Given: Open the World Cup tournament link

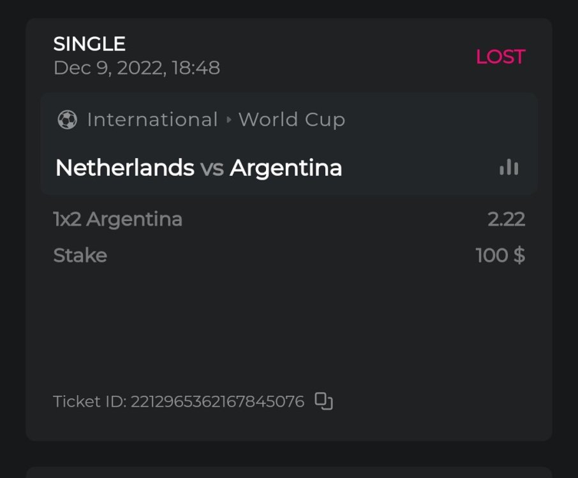Looking at the screenshot, I should [x=292, y=120].
